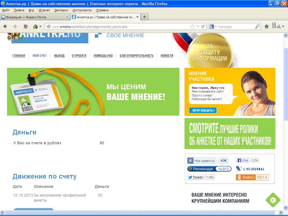Click the vertical scrollbar down arrow
This screenshot has height=216, width=288.
point(286,208)
